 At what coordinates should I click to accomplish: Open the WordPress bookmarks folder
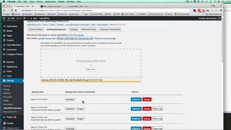(x=40, y=14)
